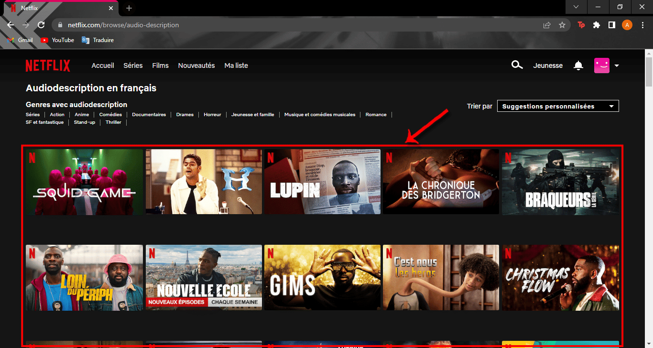Filter by Jeunesse et famille genre
653x348 pixels.
click(252, 115)
